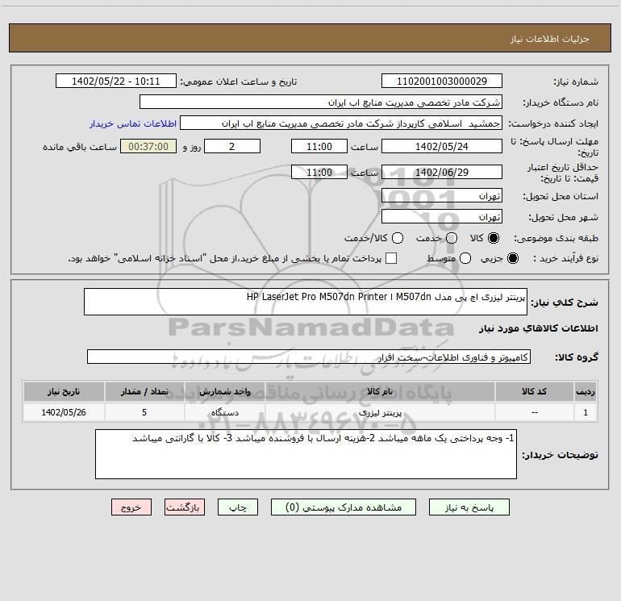The height and width of the screenshot is (601, 621).
Task: Click the goods group کامپیوتر و فناوری field
Action: tap(309, 357)
